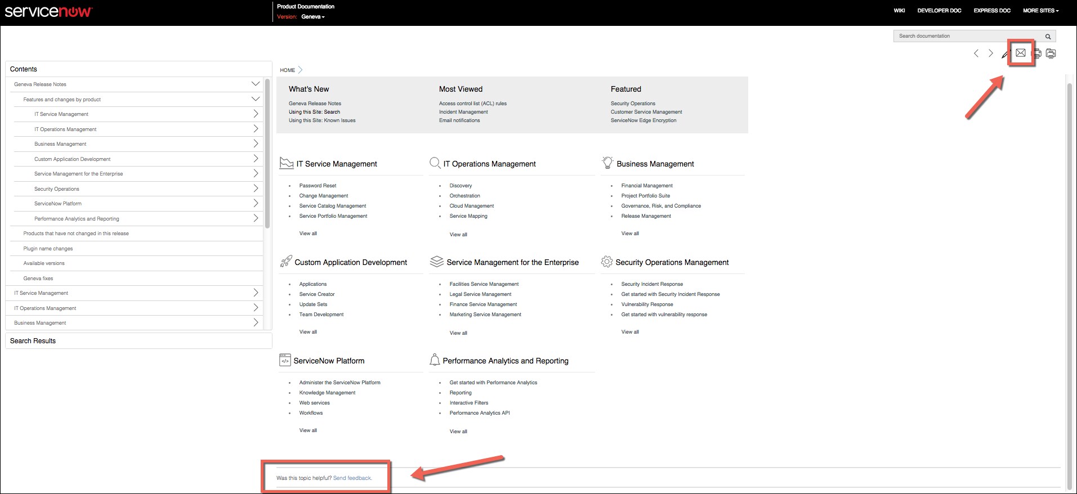Click the rightmost print icon
This screenshot has width=1077, height=494.
tap(1051, 53)
